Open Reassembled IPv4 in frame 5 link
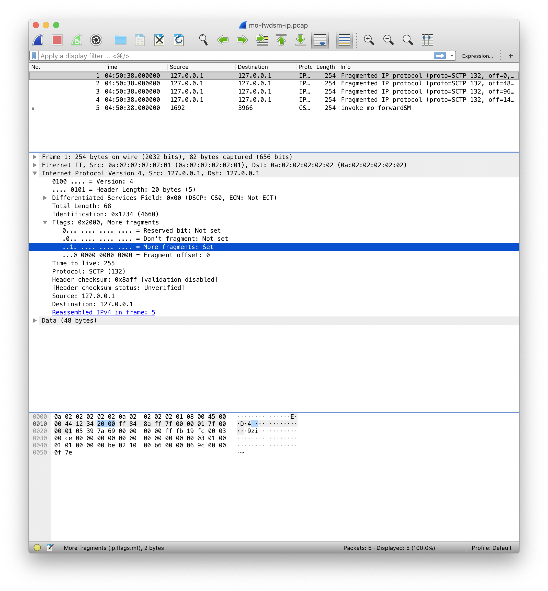This screenshot has height=591, width=548. (x=104, y=312)
